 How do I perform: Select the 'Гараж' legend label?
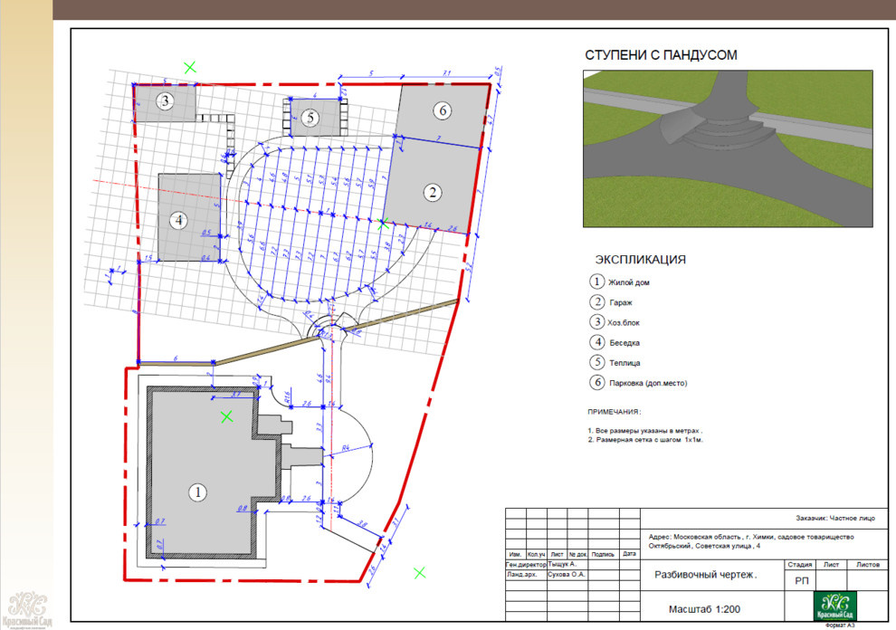pos(621,302)
